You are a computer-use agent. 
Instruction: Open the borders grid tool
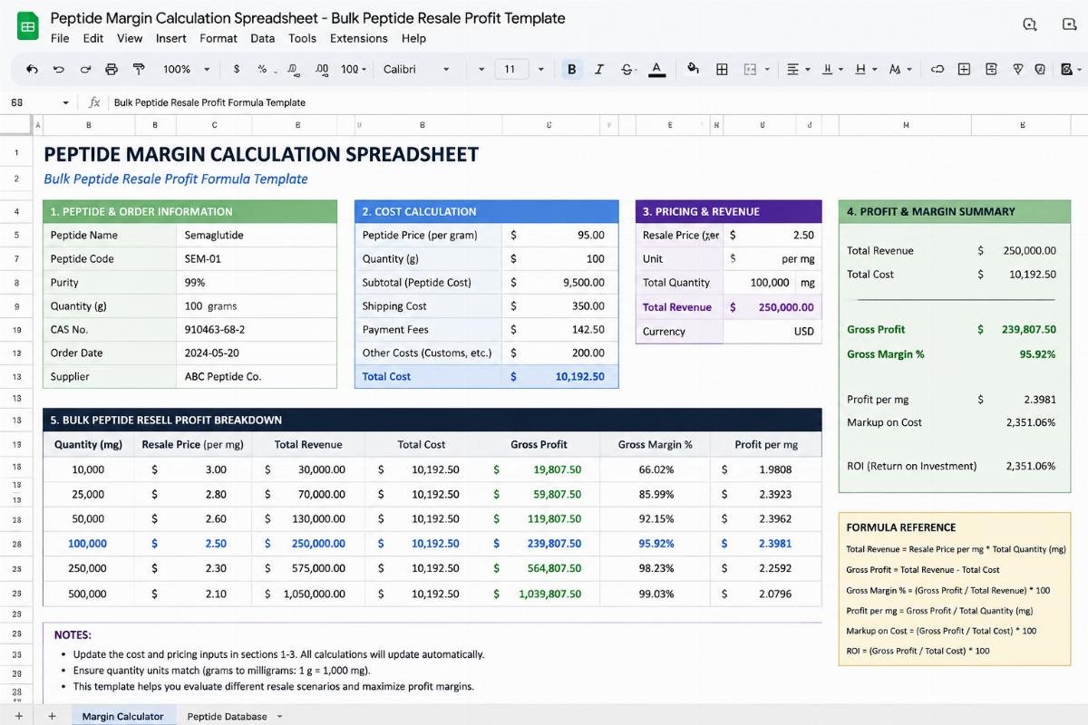(x=722, y=69)
